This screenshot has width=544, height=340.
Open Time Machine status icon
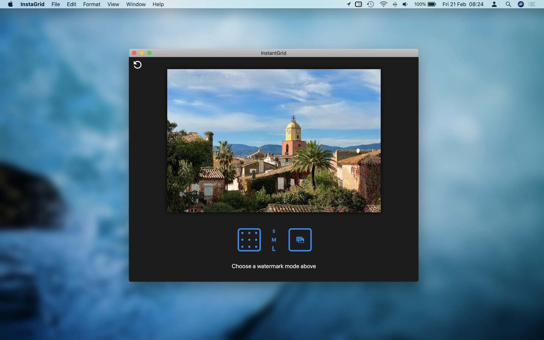[x=370, y=4]
